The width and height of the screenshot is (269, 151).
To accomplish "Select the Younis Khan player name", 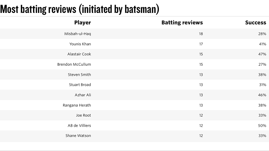I will [80, 44].
